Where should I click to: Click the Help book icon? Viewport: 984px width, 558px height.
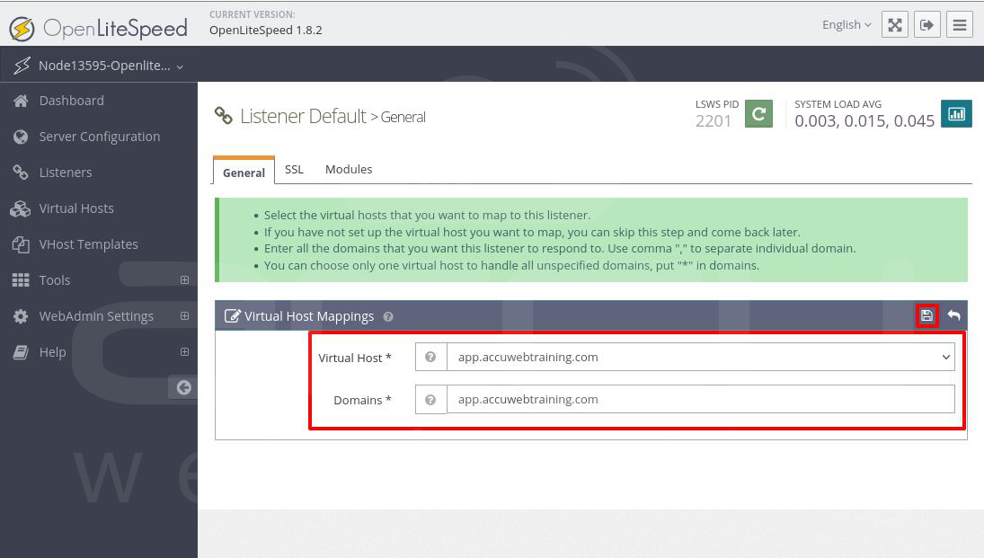point(21,352)
